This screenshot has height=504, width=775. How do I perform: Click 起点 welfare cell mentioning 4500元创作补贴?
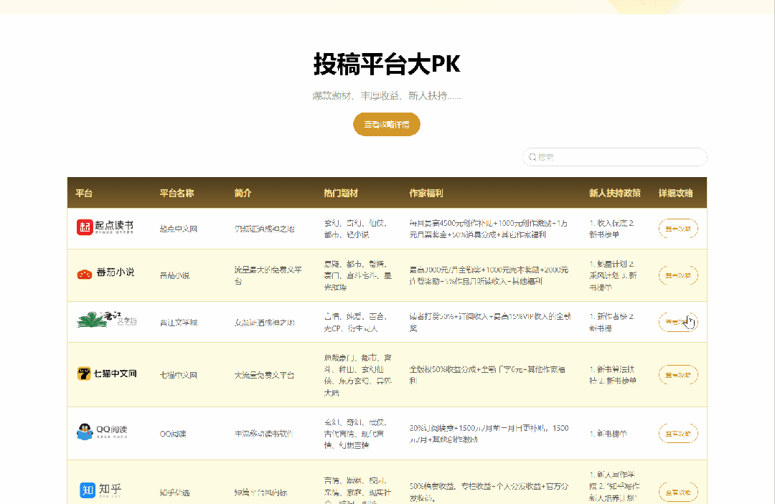[x=489, y=229]
